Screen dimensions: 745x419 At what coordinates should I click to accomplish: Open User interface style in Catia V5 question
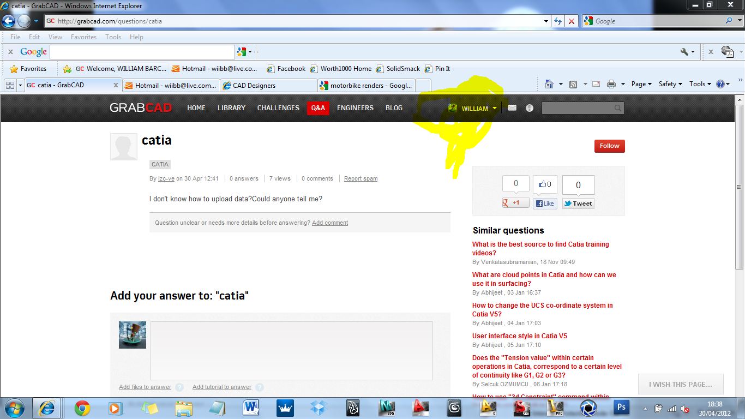pos(520,336)
